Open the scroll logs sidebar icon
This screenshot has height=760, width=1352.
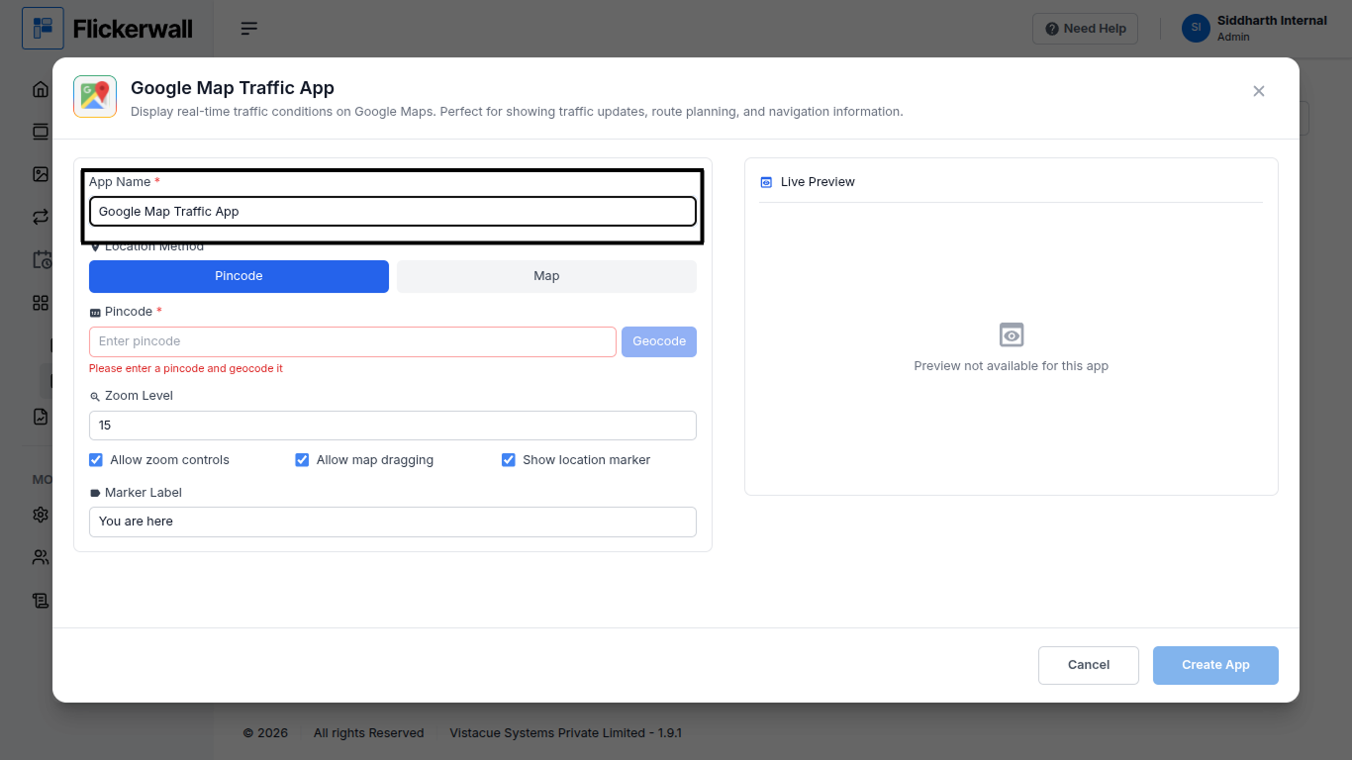click(x=41, y=600)
